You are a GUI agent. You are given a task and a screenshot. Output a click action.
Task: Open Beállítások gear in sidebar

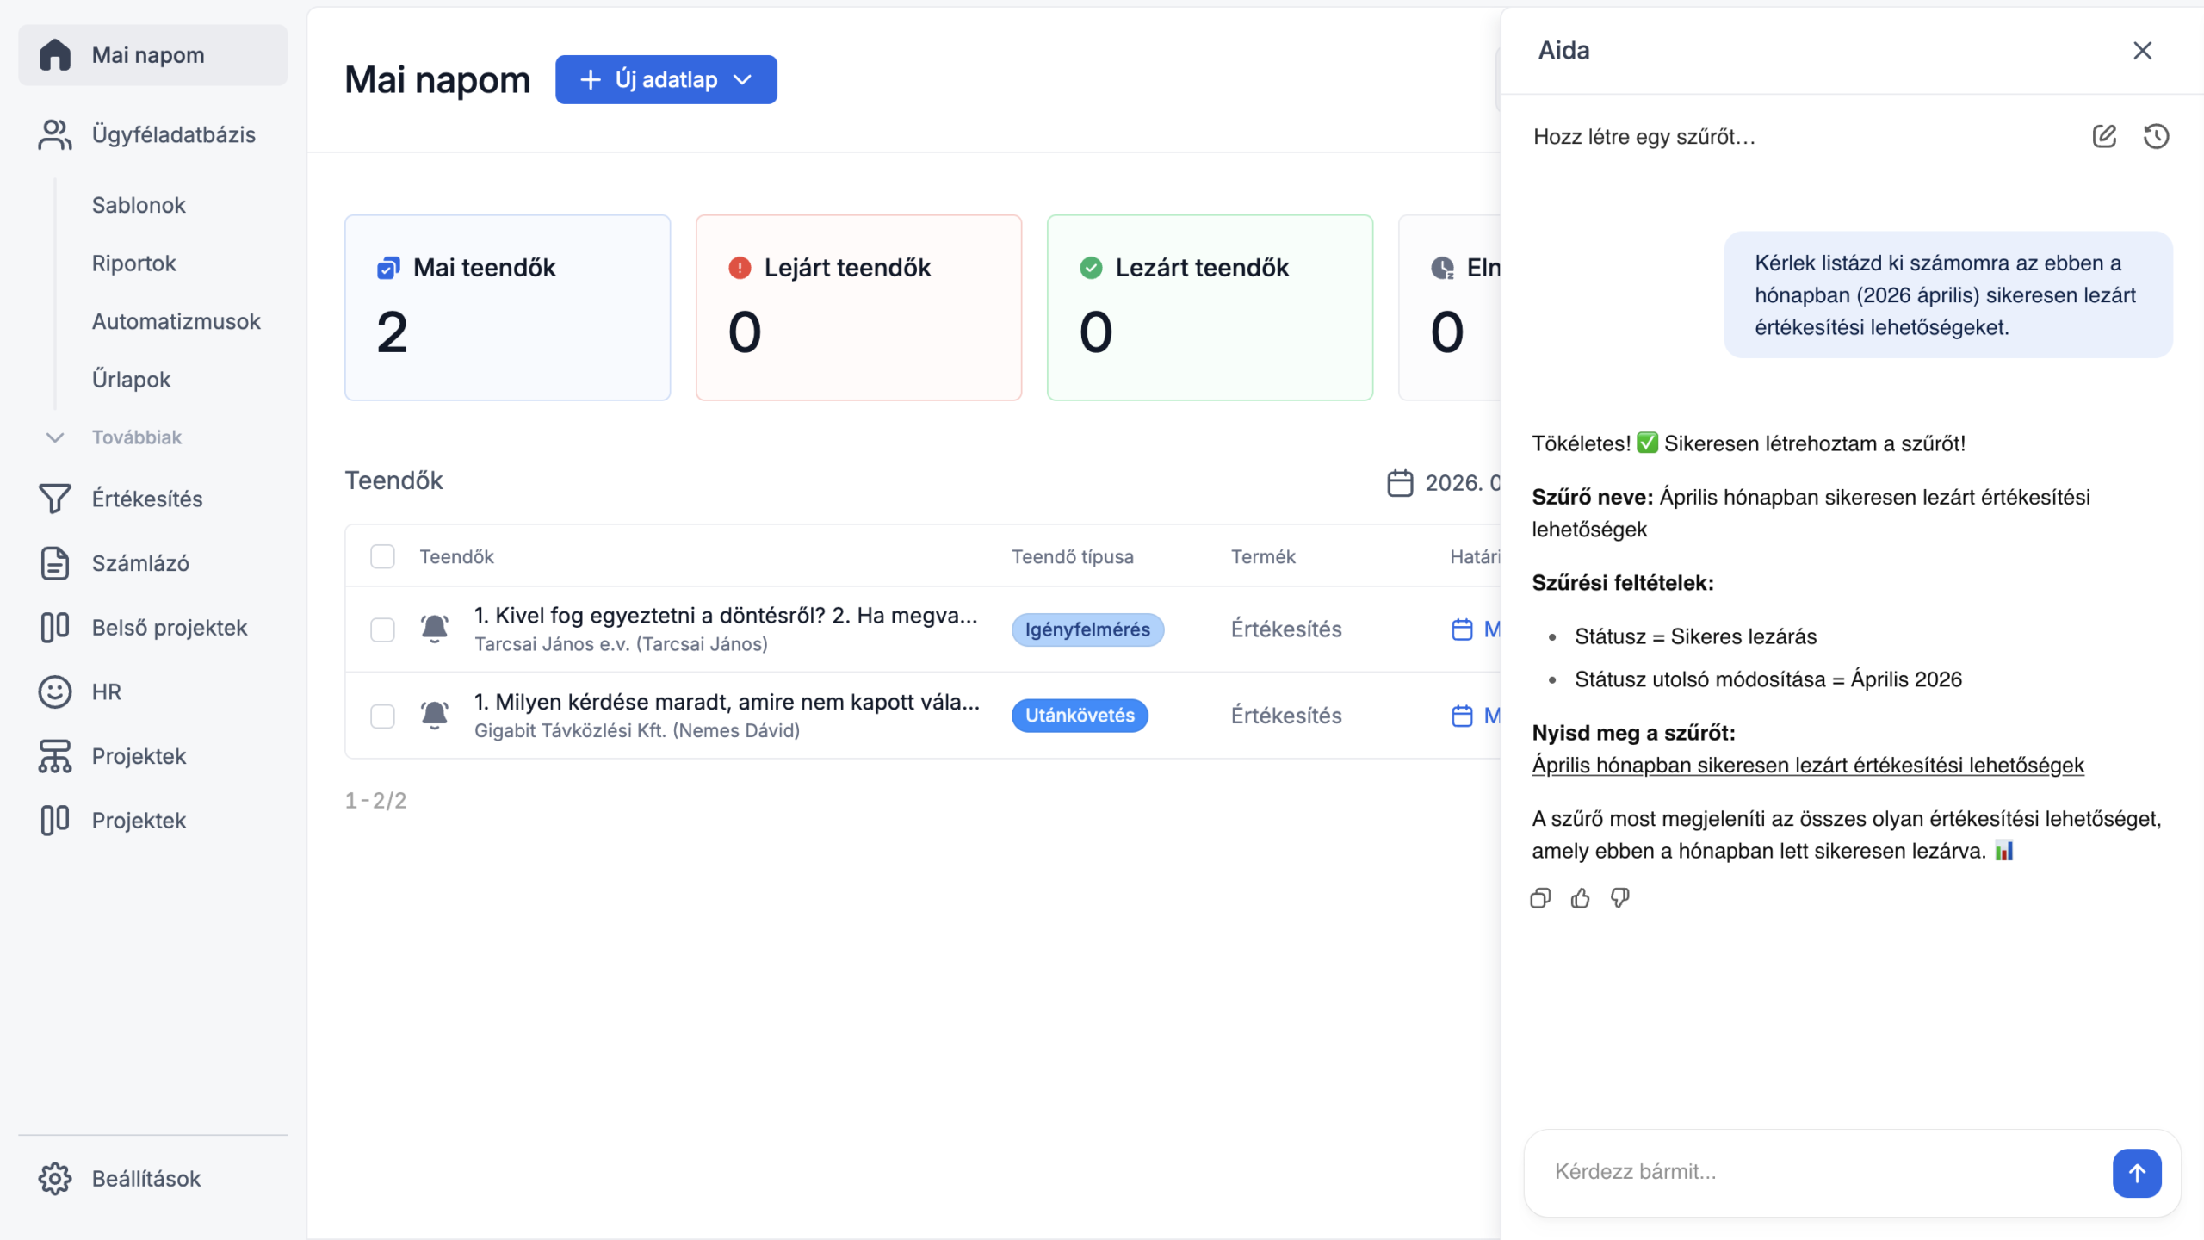click(x=55, y=1178)
